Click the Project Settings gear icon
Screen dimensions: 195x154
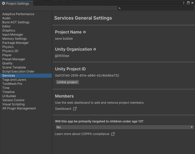[4, 4]
